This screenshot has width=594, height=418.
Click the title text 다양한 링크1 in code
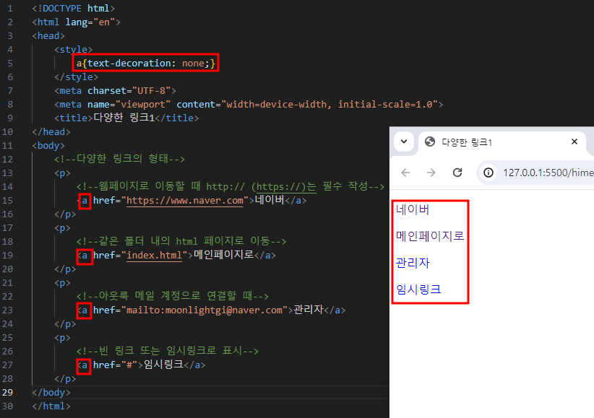tap(124, 118)
